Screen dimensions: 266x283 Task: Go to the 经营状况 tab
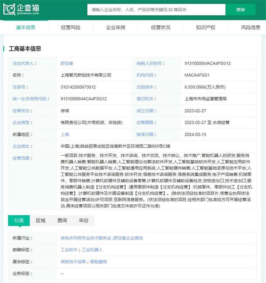click(161, 27)
